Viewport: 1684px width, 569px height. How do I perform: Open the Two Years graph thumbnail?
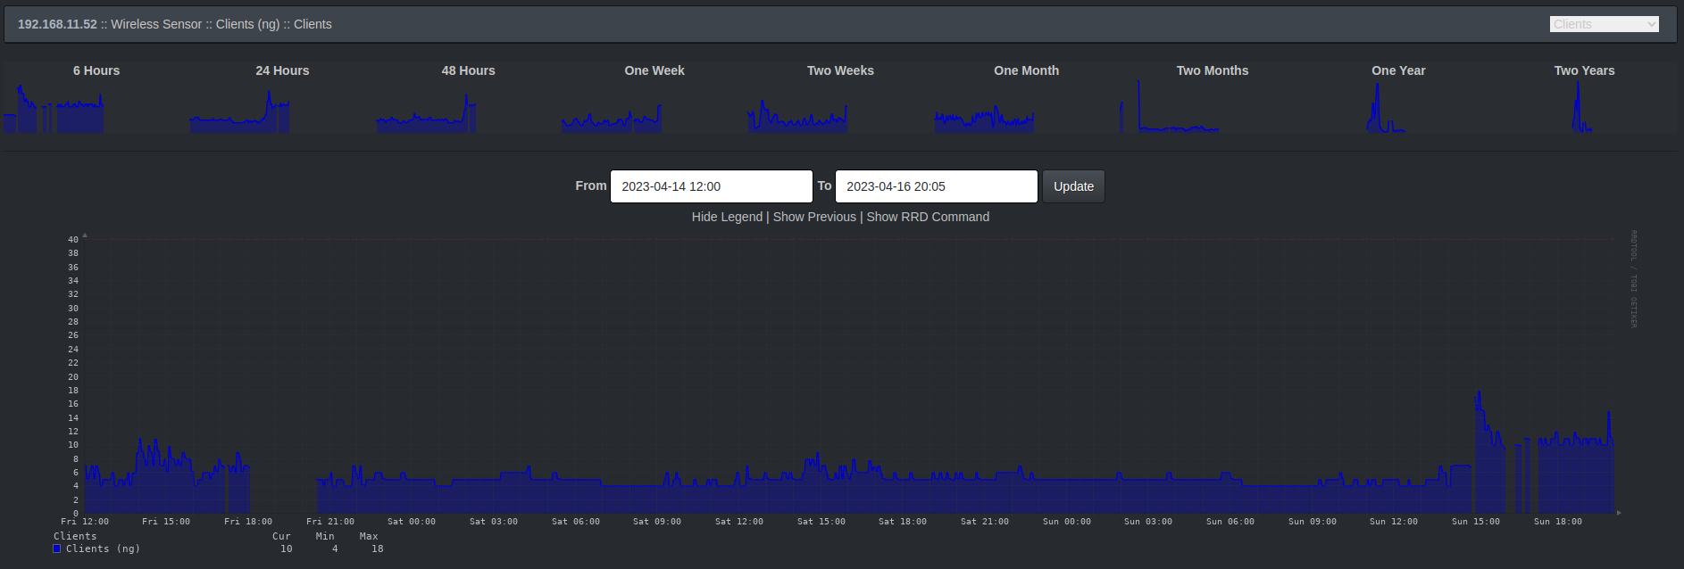tap(1581, 111)
